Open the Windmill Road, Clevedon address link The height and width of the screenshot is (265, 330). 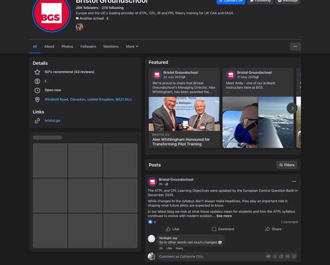88,100
